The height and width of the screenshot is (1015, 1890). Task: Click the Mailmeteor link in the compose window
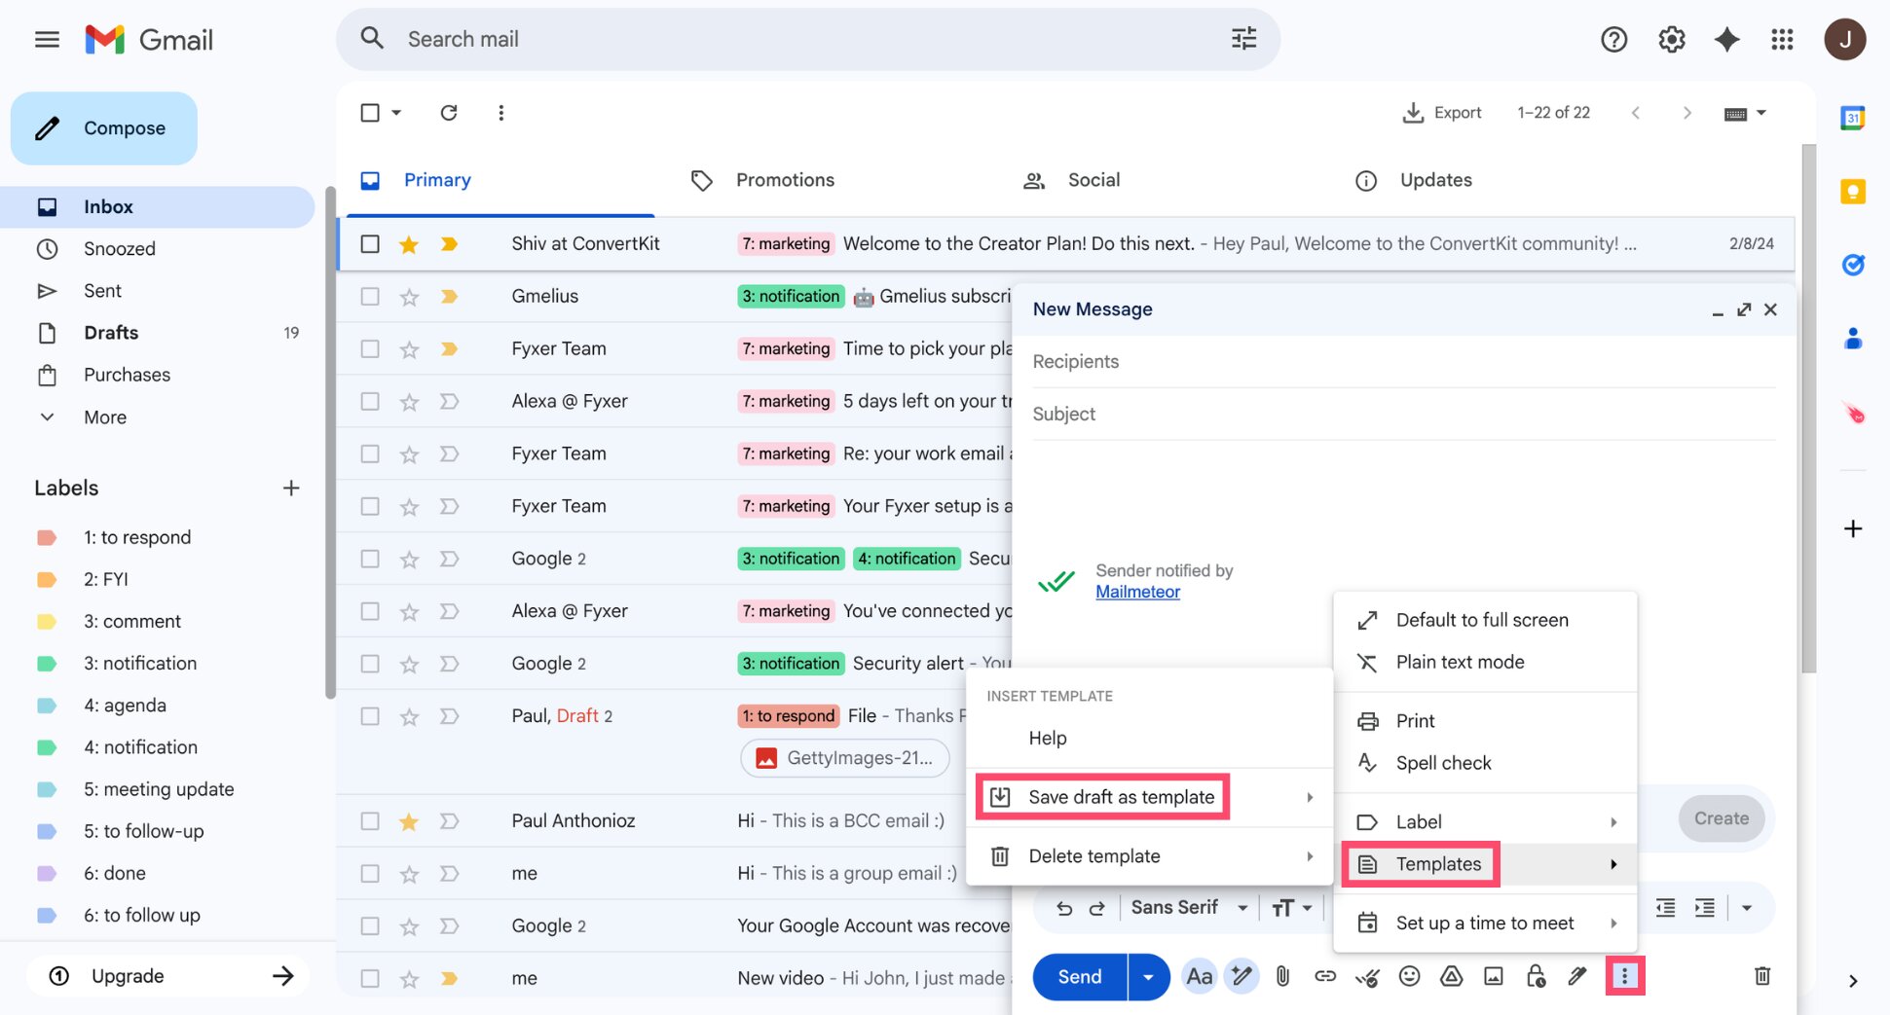[x=1137, y=592]
